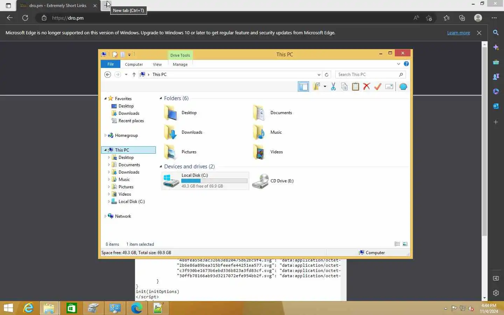This screenshot has height=315, width=504.
Task: Switch to the Computer ribbon tab
Action: pyautogui.click(x=134, y=64)
